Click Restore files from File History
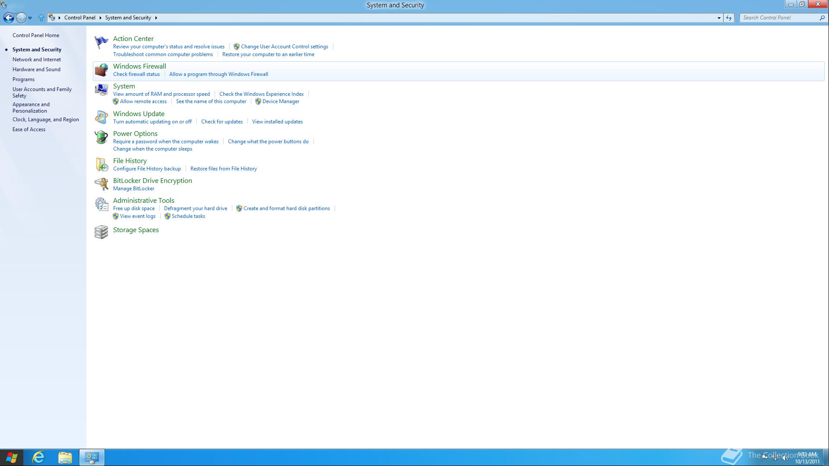Screen dimensions: 829x466 coord(224,169)
